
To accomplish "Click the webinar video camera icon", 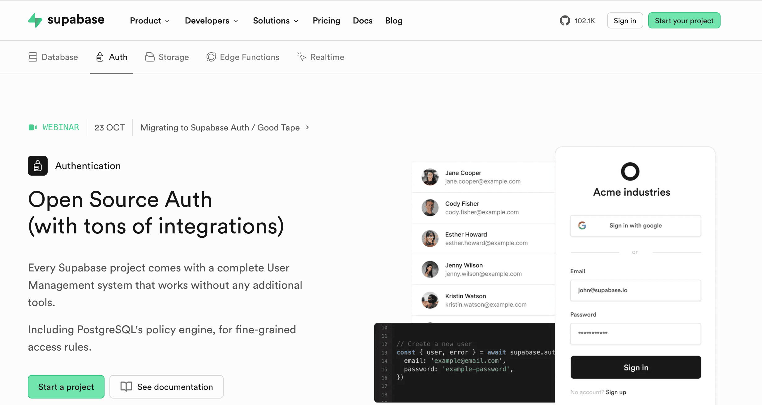I will point(33,127).
